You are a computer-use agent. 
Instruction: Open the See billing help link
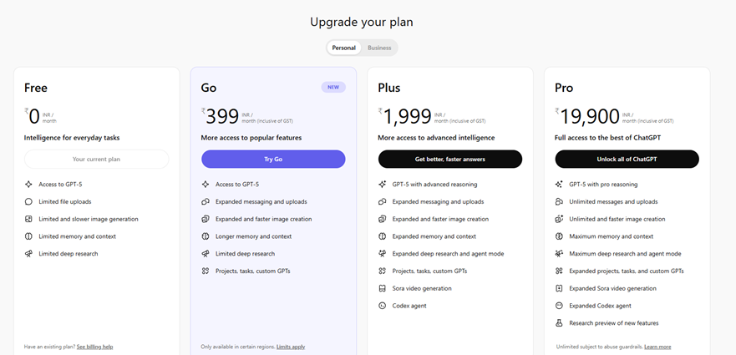pyautogui.click(x=94, y=347)
